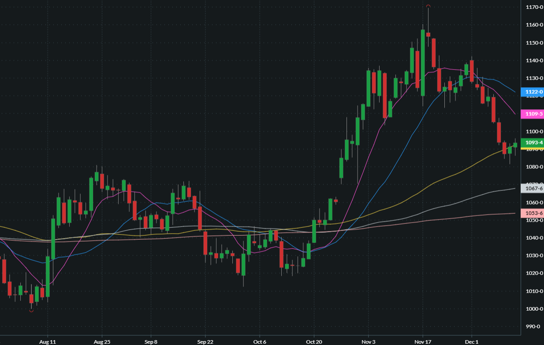Click the Sep 22 date label

[205, 341]
